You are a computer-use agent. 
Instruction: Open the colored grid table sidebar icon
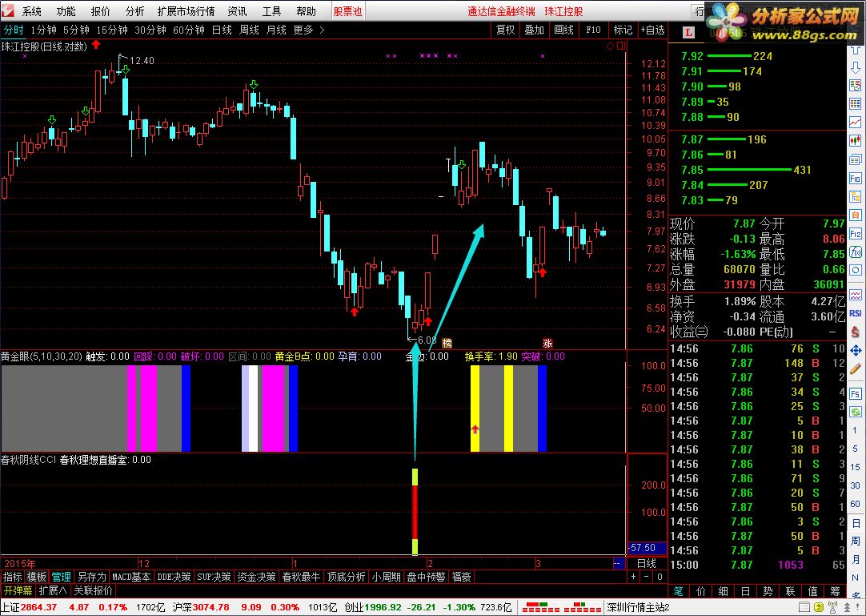[x=855, y=103]
